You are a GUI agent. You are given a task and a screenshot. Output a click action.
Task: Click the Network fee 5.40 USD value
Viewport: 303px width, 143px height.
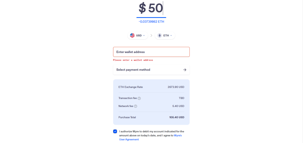click(178, 106)
